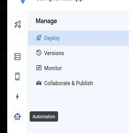Click the blue app logo at top
Screen dimensions: 133x133
point(23,2)
